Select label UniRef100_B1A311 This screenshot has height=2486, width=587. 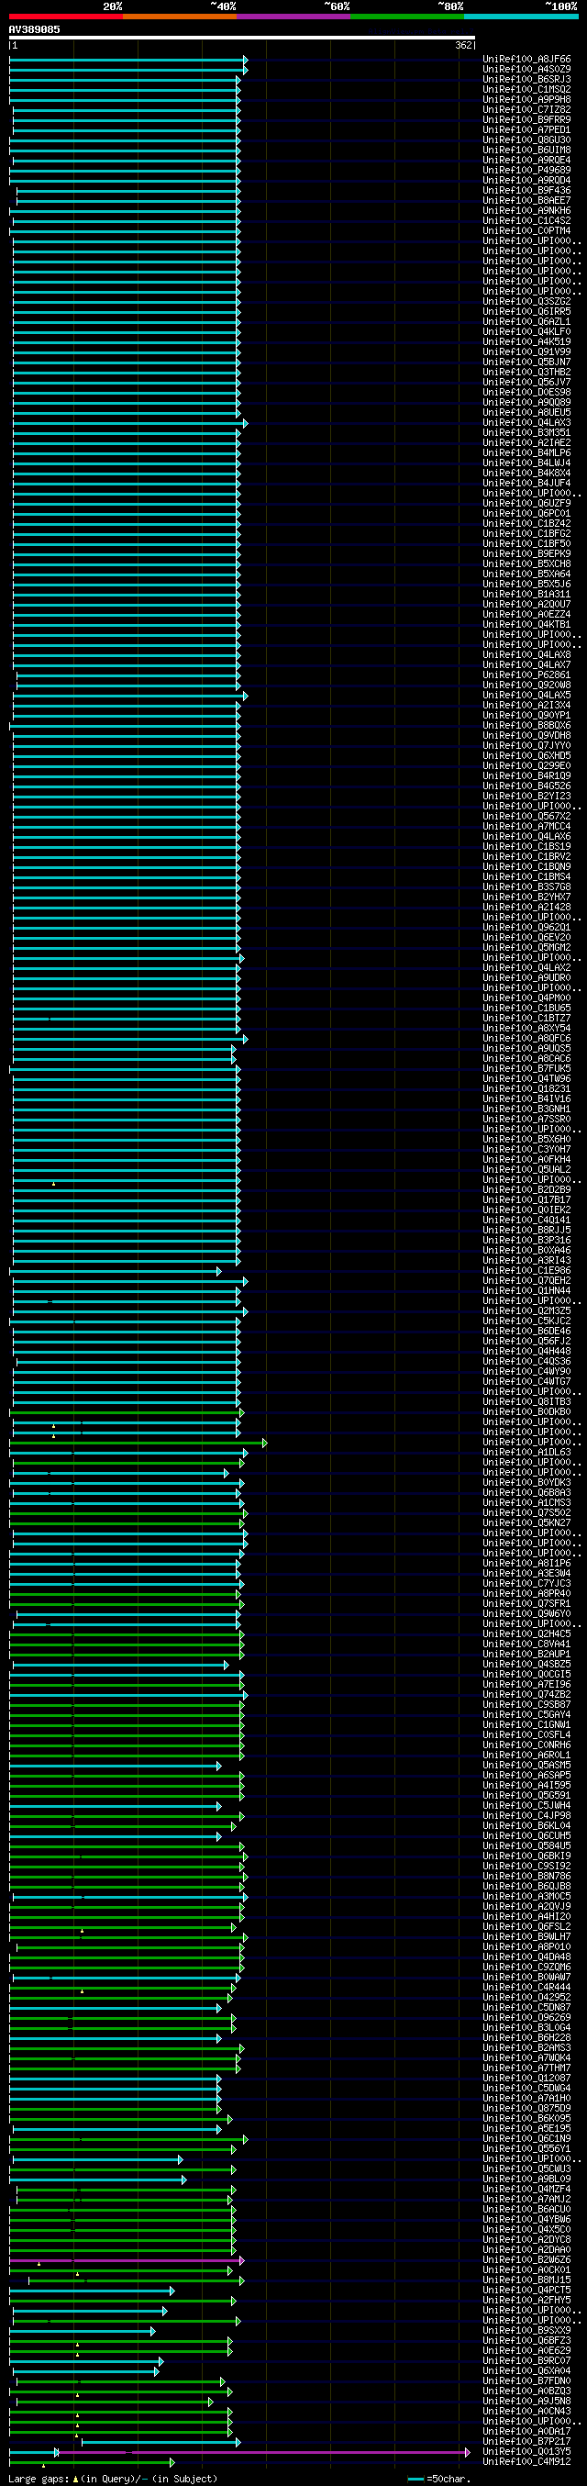[x=526, y=595]
